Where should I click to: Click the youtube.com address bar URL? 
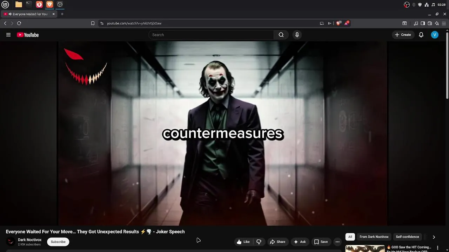pyautogui.click(x=134, y=23)
